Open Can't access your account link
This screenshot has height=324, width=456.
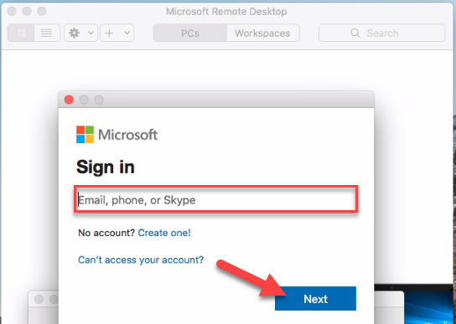[141, 260]
